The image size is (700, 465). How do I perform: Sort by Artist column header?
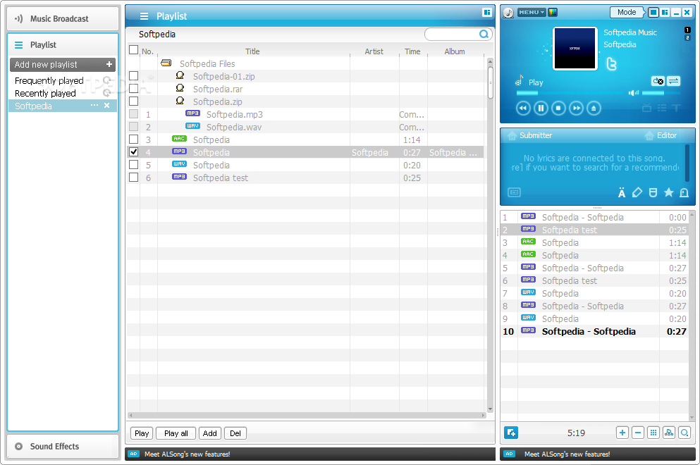click(x=374, y=51)
